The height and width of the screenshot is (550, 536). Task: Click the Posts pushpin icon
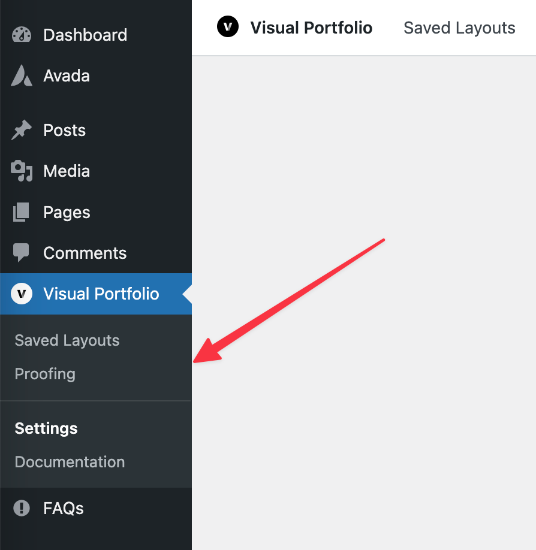pyautogui.click(x=22, y=130)
